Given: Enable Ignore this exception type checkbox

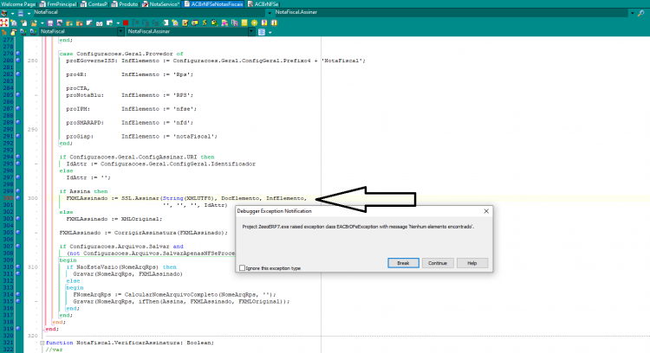Looking at the screenshot, I should 242,267.
